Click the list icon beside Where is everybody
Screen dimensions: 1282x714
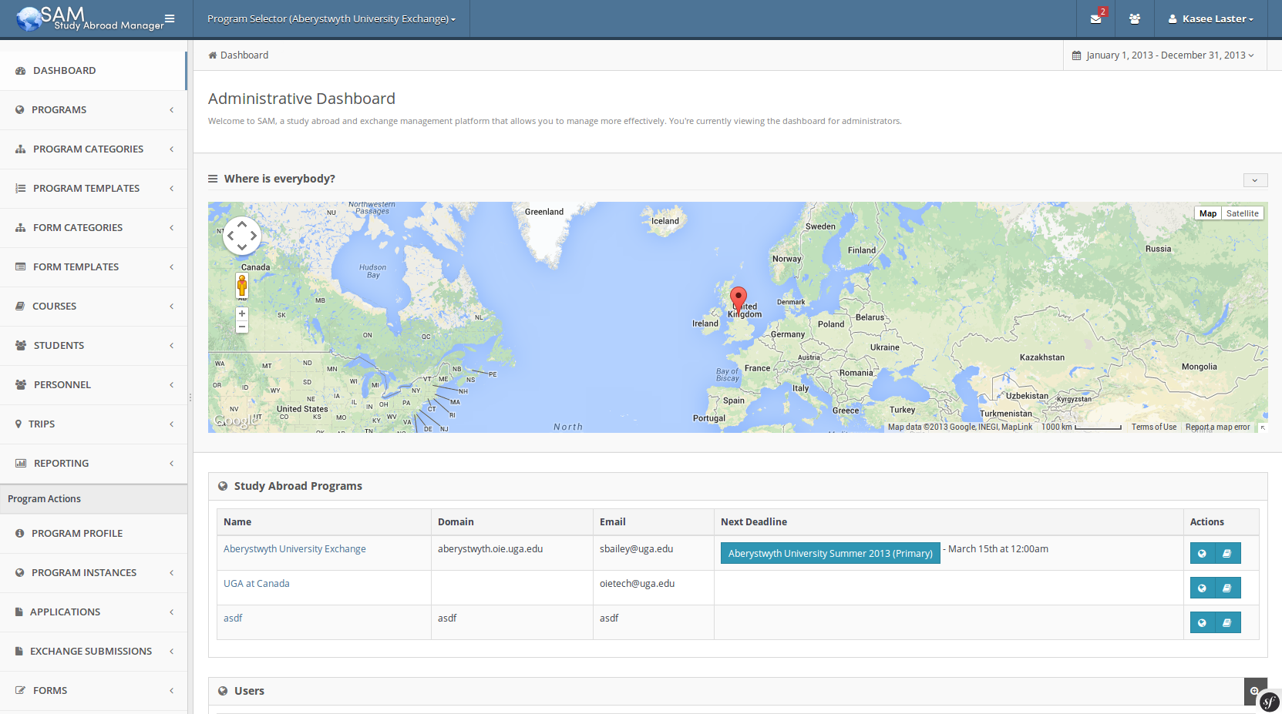pos(213,179)
